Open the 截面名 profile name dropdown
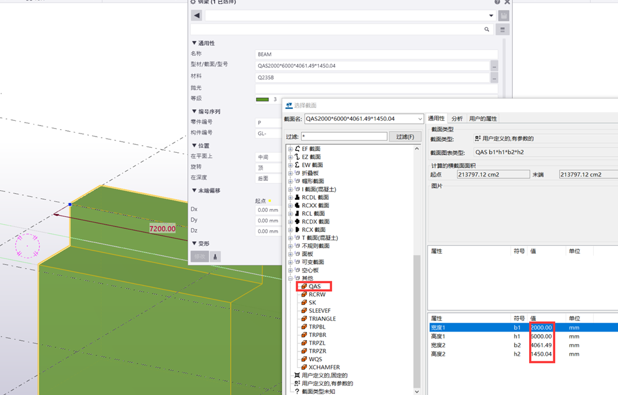 (420, 119)
